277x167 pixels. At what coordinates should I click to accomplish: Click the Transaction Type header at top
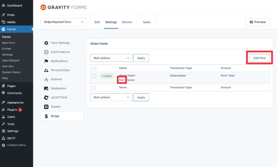pyautogui.click(x=181, y=68)
